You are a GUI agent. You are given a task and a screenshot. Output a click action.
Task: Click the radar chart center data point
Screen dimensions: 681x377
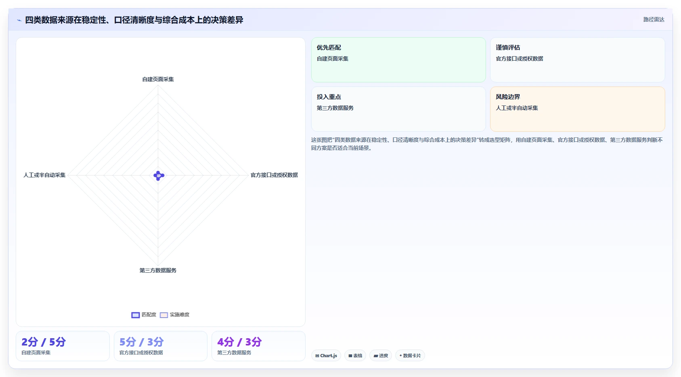pyautogui.click(x=159, y=175)
